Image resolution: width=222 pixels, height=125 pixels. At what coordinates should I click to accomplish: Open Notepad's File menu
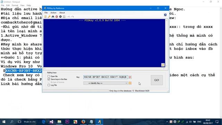click(2, 5)
